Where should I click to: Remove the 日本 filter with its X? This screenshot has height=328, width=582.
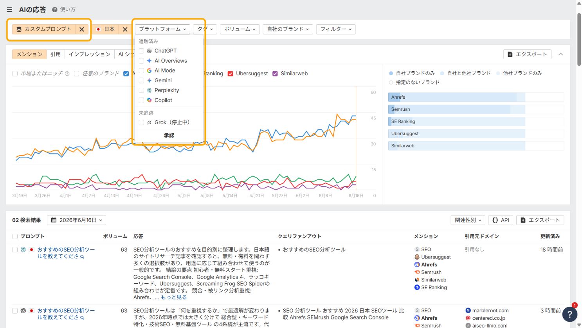(125, 29)
